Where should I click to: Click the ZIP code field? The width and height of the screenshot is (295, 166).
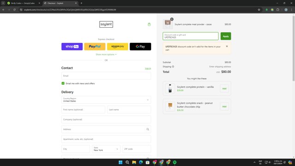pyautogui.click(x=137, y=149)
